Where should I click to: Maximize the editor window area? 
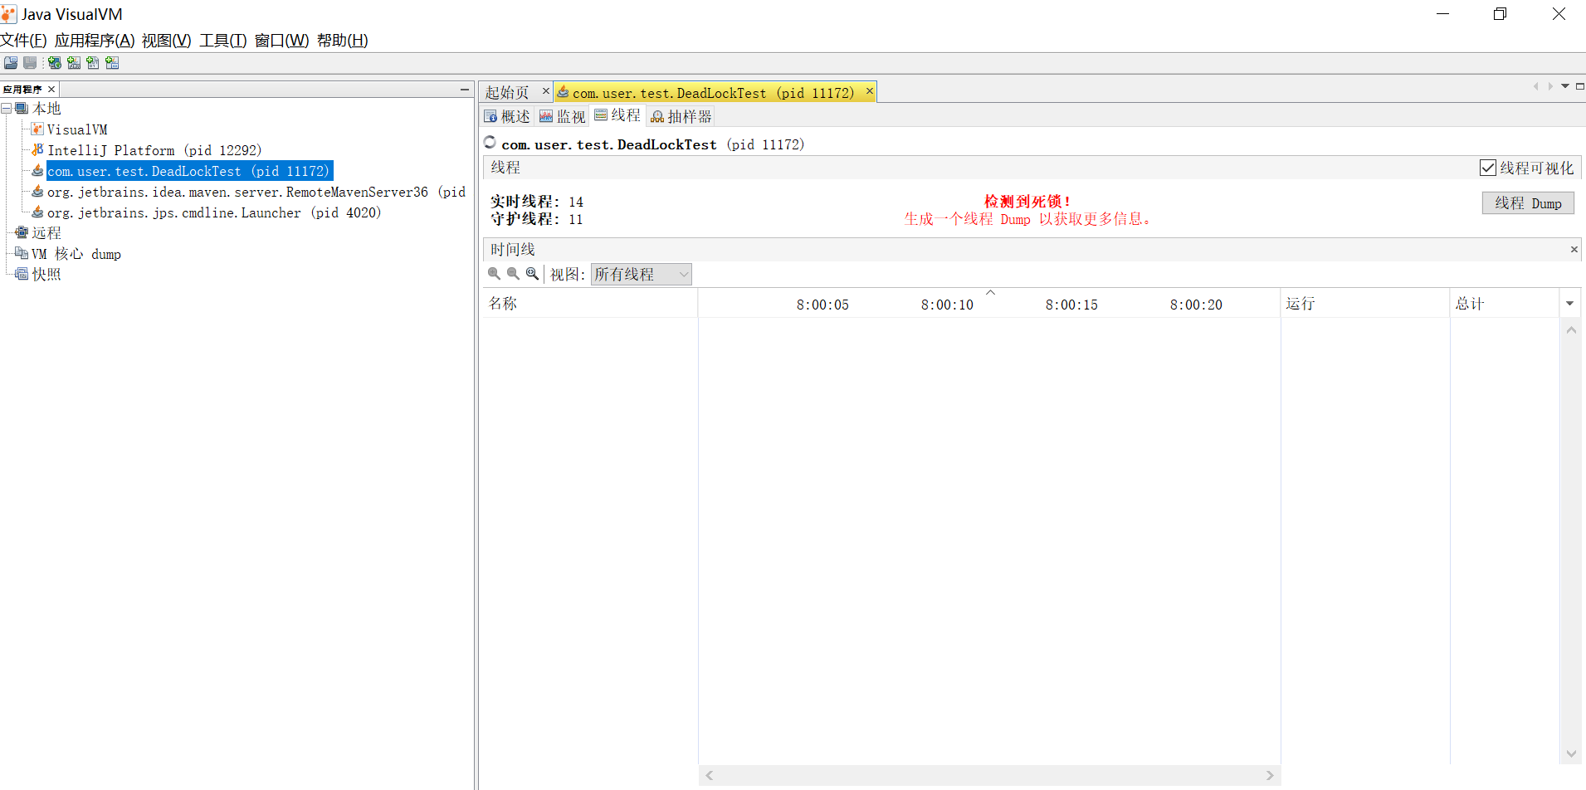pyautogui.click(x=1580, y=86)
